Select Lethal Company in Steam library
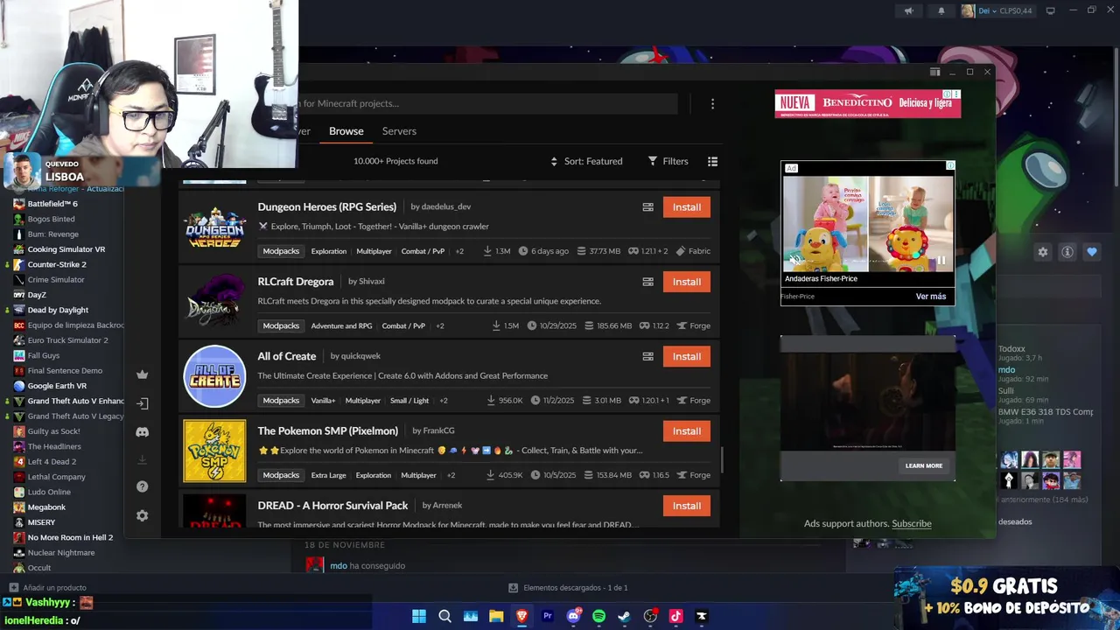The image size is (1120, 630). pyautogui.click(x=56, y=477)
